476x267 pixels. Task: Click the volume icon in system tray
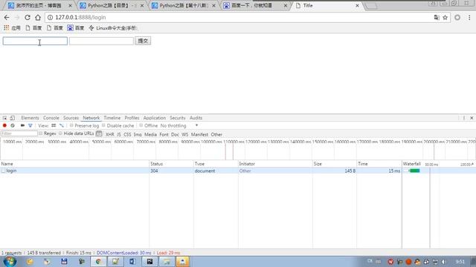(x=443, y=262)
